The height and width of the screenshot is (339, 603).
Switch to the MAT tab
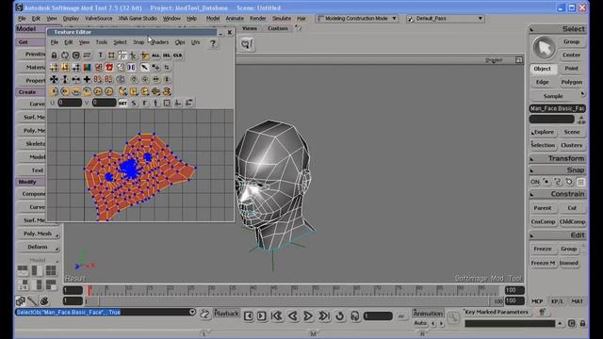click(577, 301)
